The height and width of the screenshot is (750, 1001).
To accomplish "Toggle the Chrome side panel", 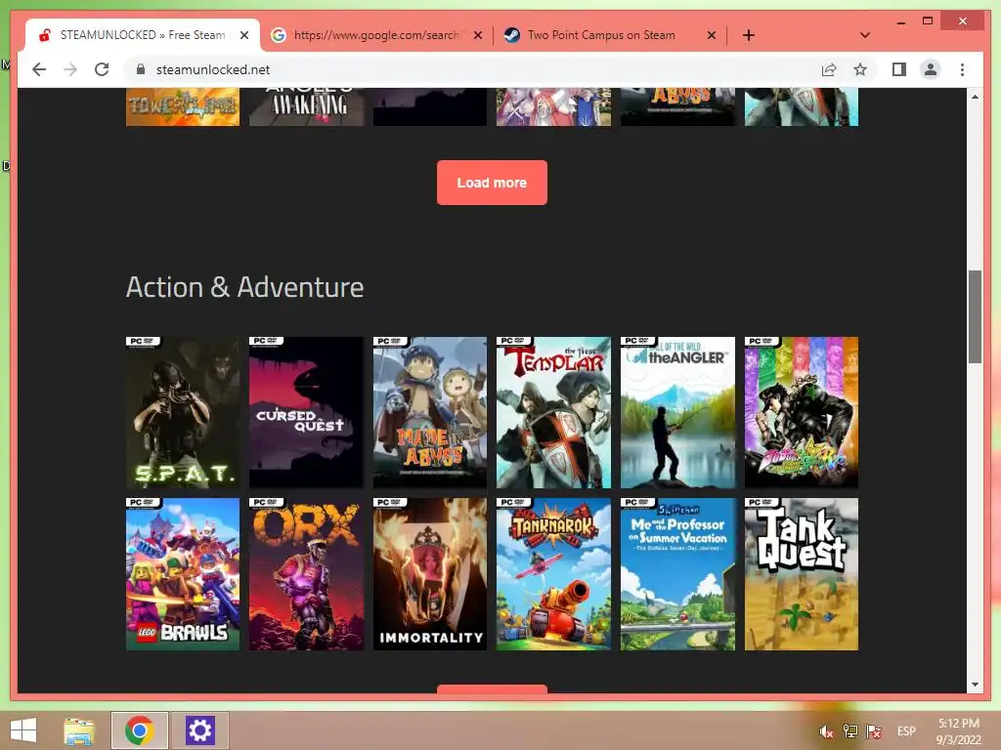I will 899,69.
